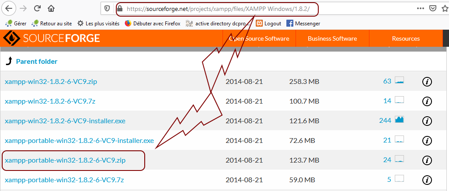
Task: Show info for xampp-win32-1.8.2-6-VC9.zip
Action: pyautogui.click(x=427, y=81)
